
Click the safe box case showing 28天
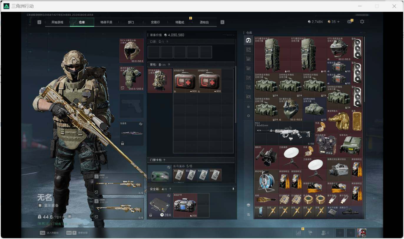click(160, 205)
